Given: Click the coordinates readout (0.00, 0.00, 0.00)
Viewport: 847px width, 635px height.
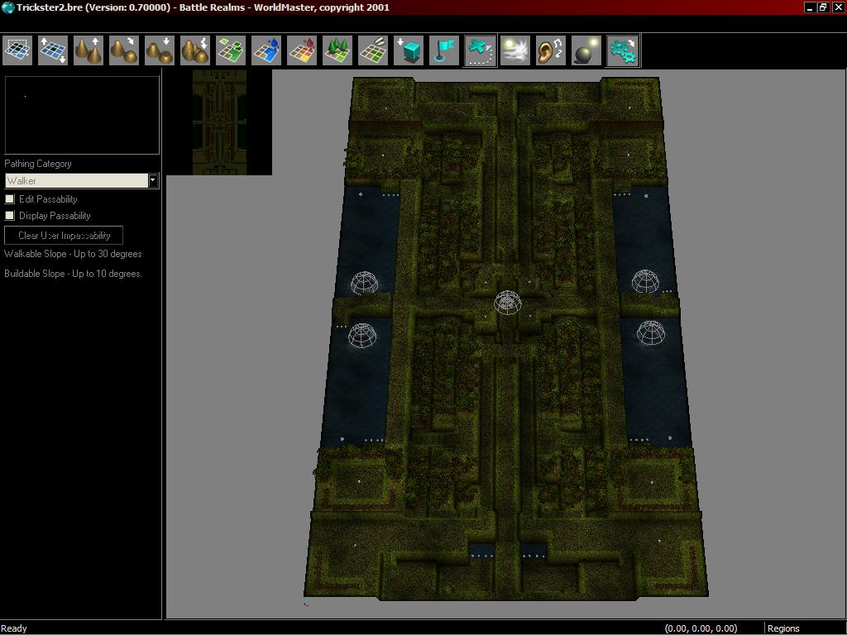Looking at the screenshot, I should pyautogui.click(x=701, y=628).
